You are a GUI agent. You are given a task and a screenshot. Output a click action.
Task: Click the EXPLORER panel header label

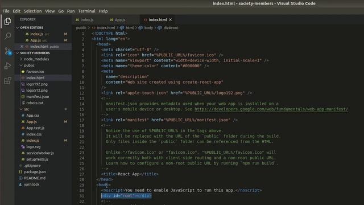click(28, 19)
